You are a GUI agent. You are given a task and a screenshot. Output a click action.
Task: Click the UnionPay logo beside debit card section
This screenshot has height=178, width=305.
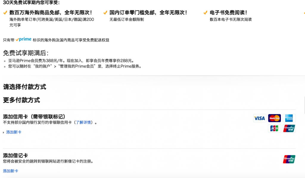[x=289, y=159]
